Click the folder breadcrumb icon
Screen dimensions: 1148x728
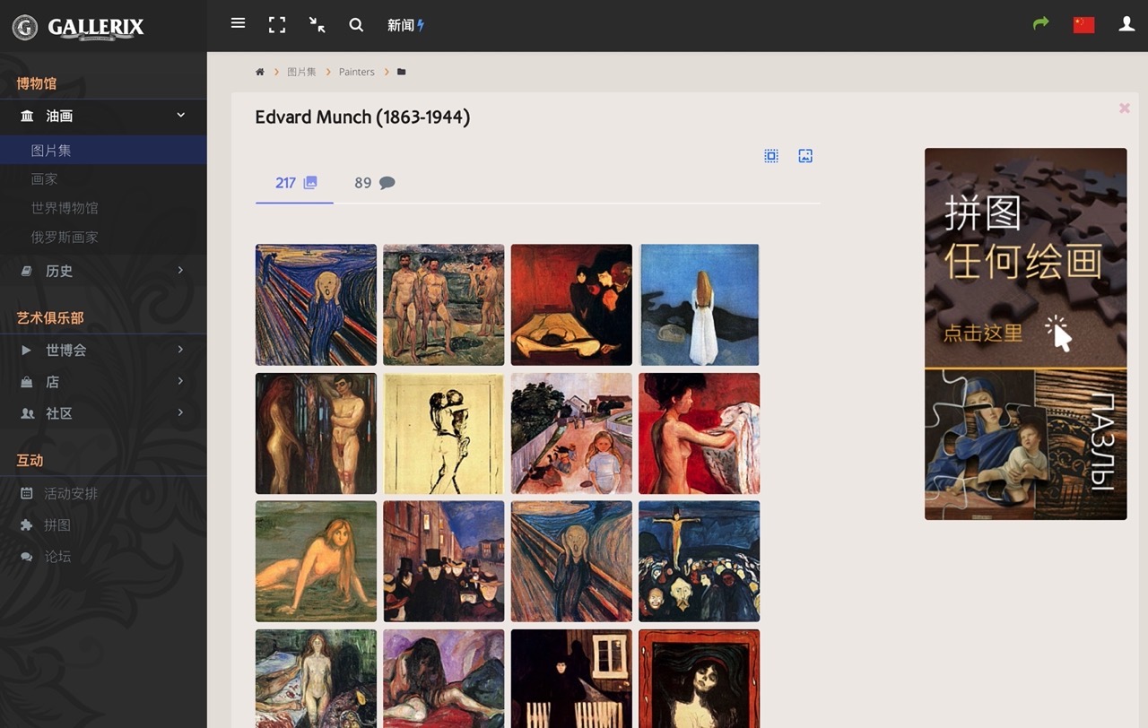[401, 72]
